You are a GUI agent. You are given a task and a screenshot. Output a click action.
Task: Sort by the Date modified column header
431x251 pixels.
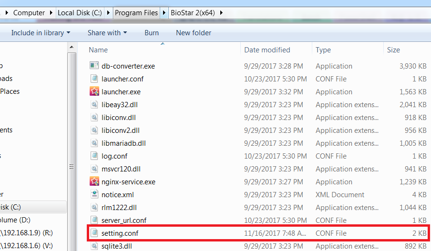click(x=267, y=50)
